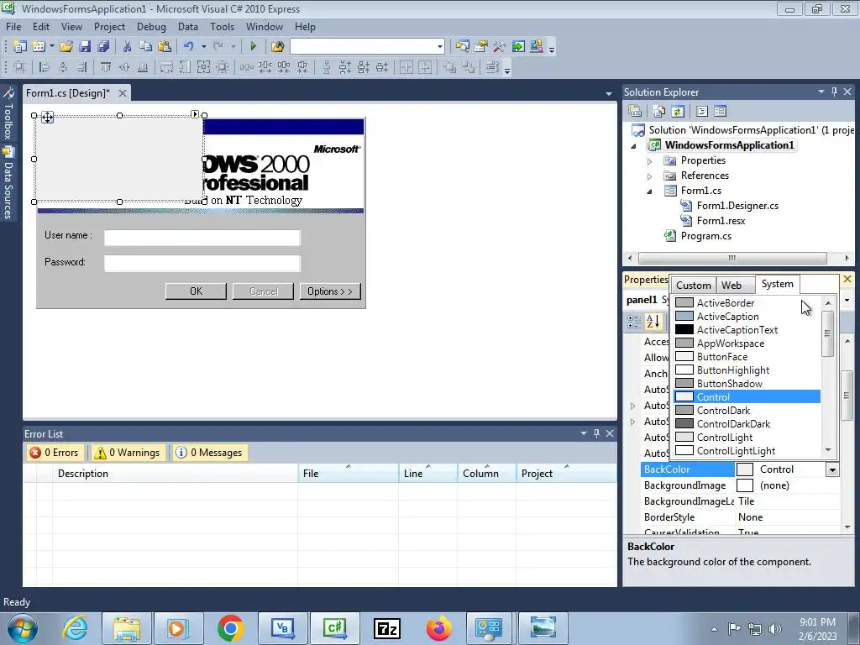Click the Find in Files icon
This screenshot has height=645, width=860.
coord(277,47)
